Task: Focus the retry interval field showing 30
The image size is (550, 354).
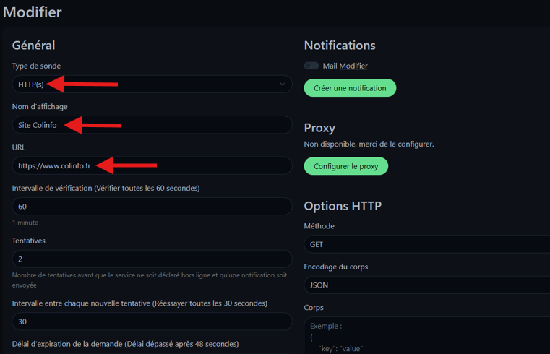Action: click(152, 321)
